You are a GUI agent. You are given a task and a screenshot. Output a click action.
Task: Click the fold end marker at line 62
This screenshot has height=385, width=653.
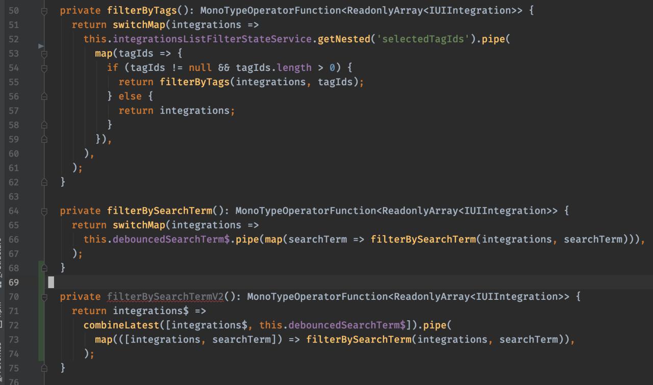pos(44,182)
